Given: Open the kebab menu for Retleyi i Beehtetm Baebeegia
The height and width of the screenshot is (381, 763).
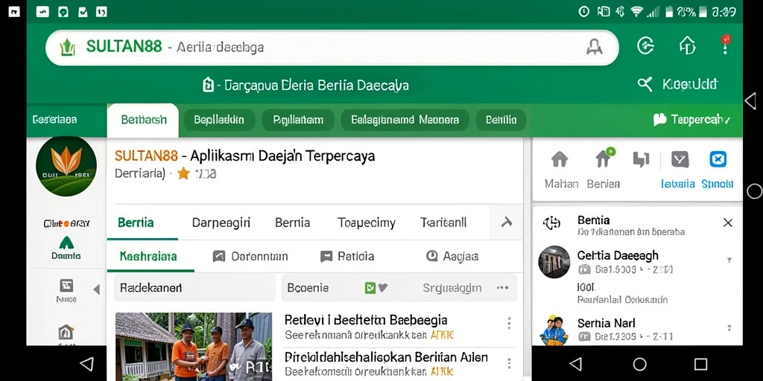Looking at the screenshot, I should click(509, 323).
